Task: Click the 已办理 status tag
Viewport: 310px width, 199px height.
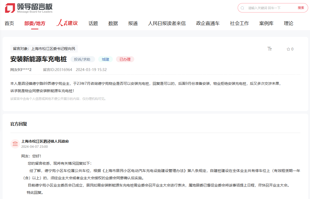Action: tap(125, 59)
